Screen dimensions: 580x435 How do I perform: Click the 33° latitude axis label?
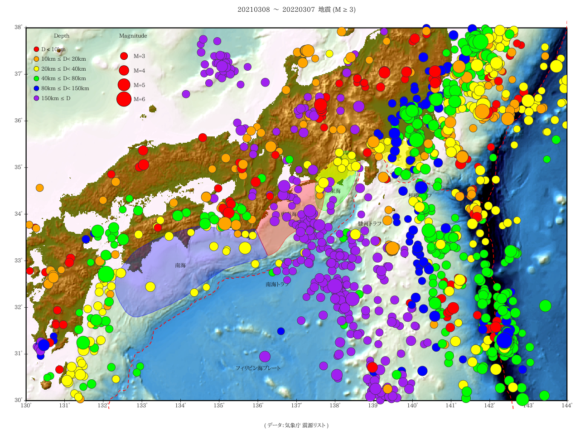tap(18, 261)
